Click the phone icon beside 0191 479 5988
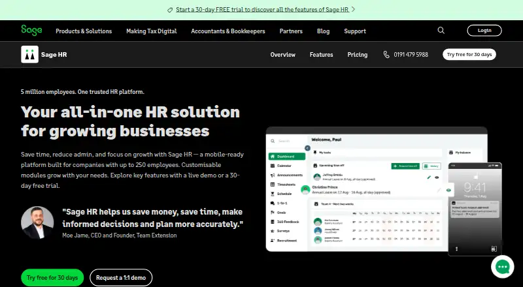This screenshot has height=287, width=523. pyautogui.click(x=386, y=55)
